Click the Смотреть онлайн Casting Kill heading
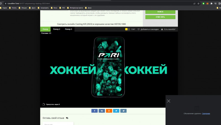The height and width of the screenshot is (125, 221). click(x=91, y=24)
